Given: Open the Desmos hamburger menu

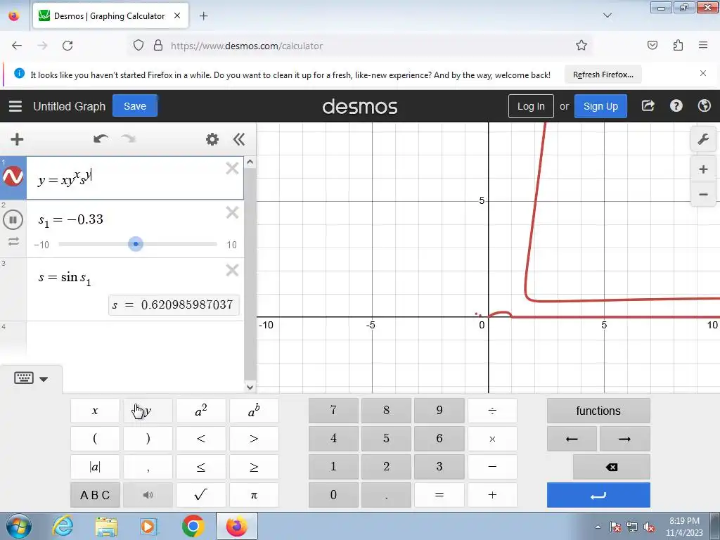Looking at the screenshot, I should coord(15,106).
